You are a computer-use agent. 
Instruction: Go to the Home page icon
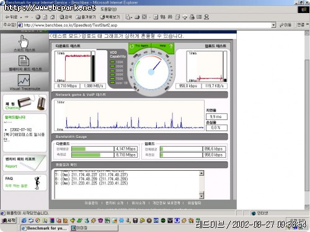[x=52, y=17]
